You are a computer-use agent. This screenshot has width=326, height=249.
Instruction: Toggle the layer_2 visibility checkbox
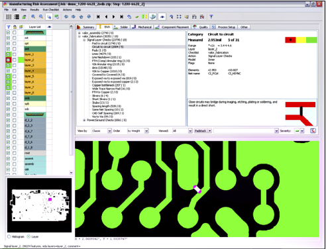(8, 60)
